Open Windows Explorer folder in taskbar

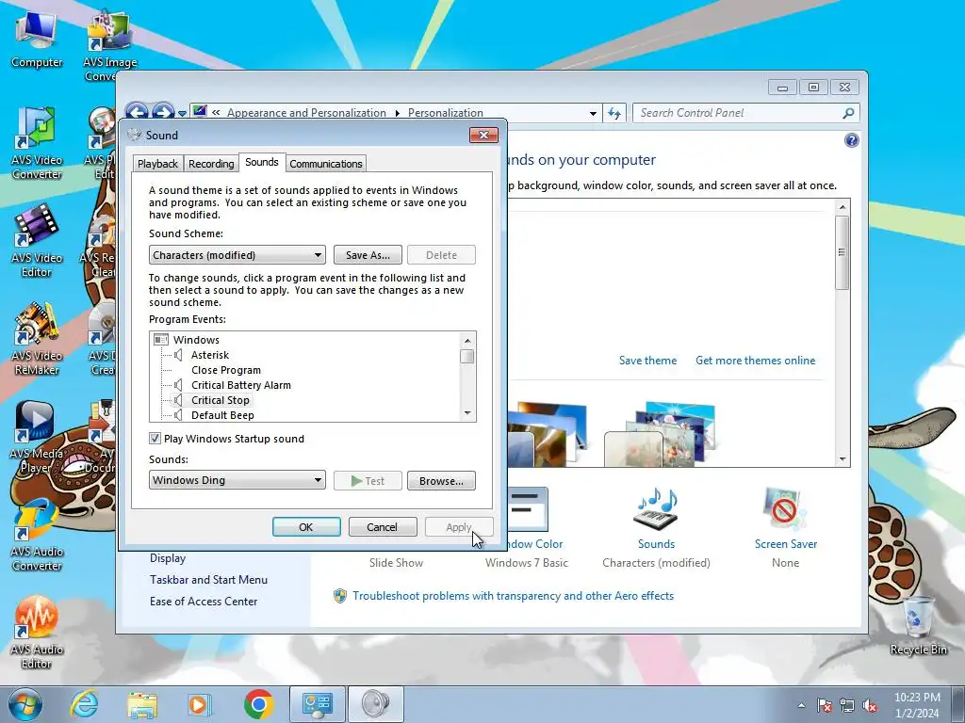(142, 704)
